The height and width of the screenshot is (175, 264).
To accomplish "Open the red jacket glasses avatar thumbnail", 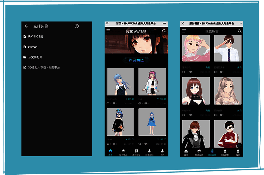I will pos(227,133).
